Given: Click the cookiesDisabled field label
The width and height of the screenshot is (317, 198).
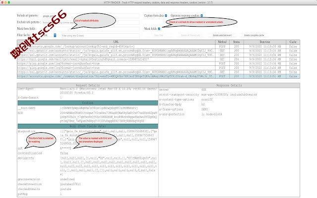Looking at the screenshot, I should coord(30,153).
